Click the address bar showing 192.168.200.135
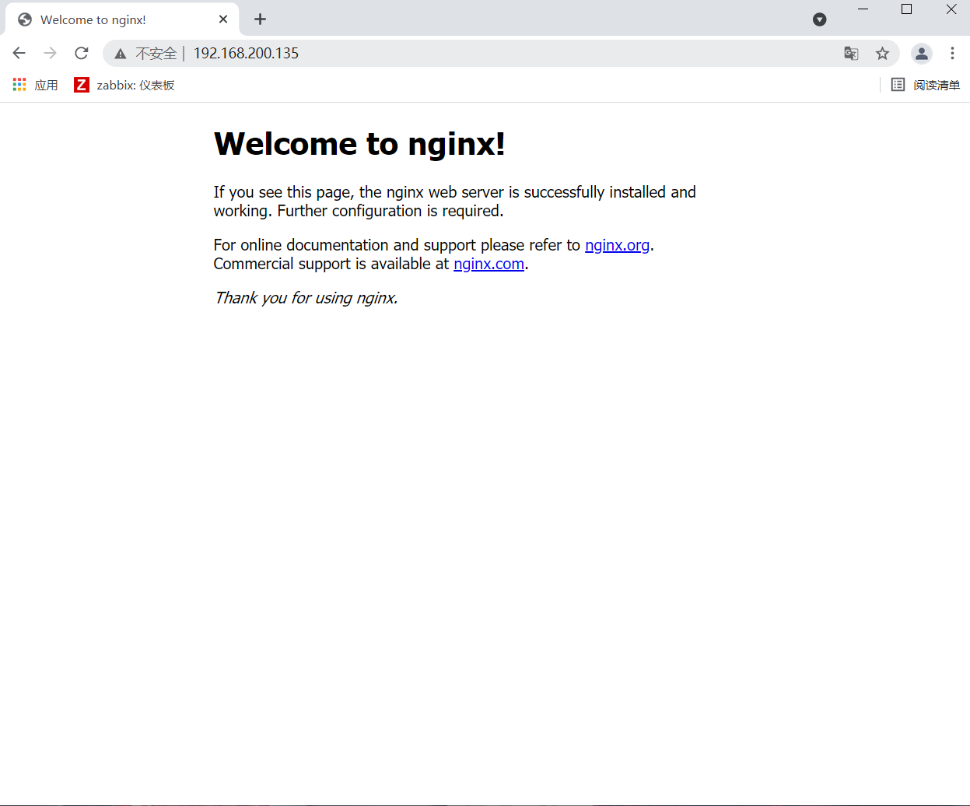Image resolution: width=970 pixels, height=806 pixels. pyautogui.click(x=501, y=53)
